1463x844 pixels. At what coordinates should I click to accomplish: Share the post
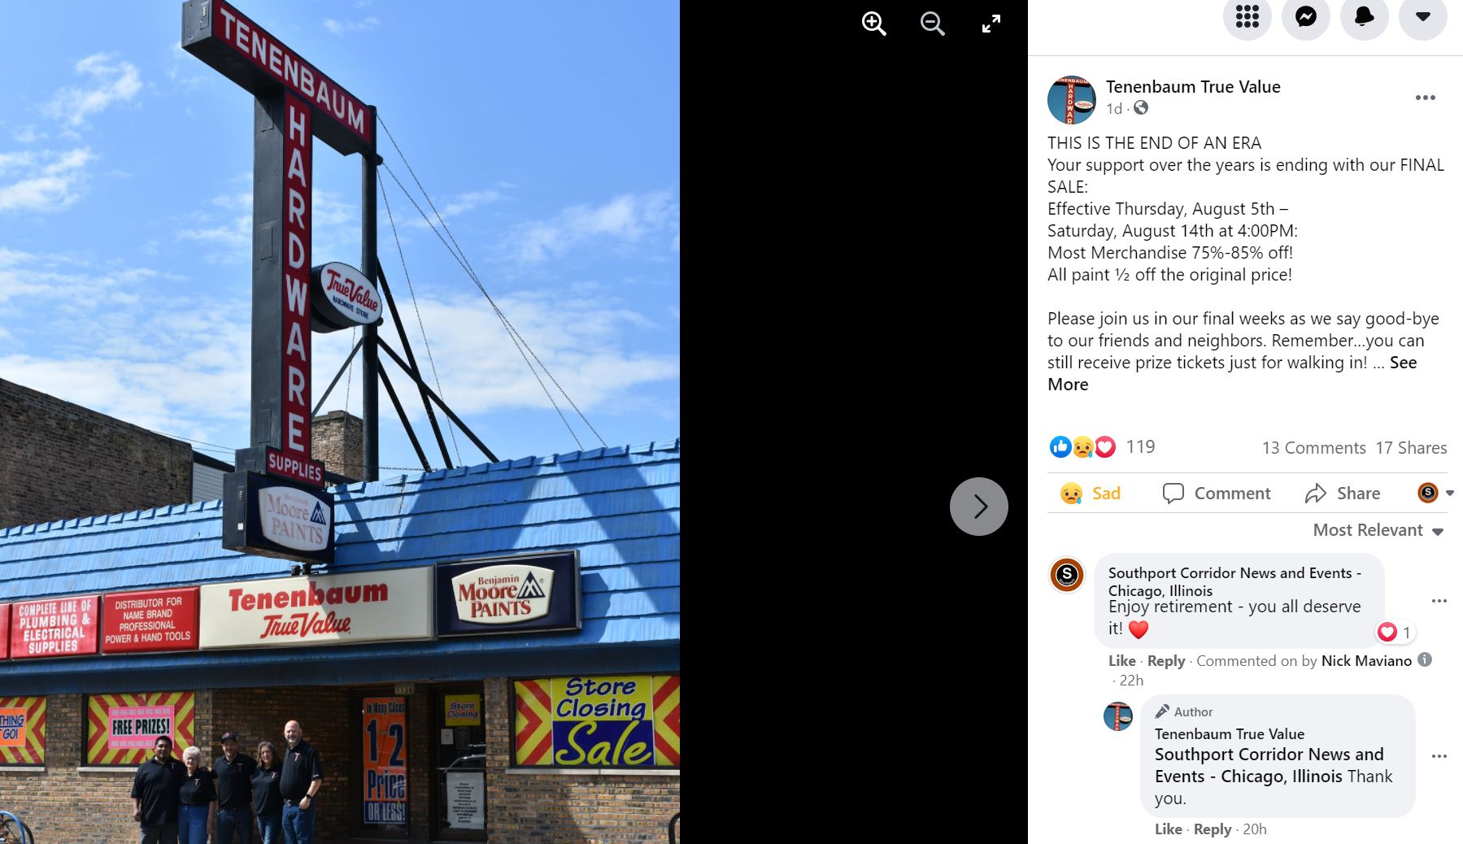pyautogui.click(x=1343, y=493)
